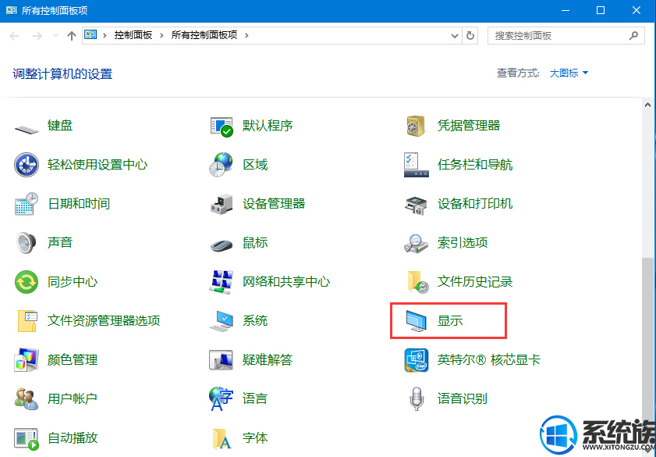Click the scrollbar up arrow
The height and width of the screenshot is (457, 656).
647,105
